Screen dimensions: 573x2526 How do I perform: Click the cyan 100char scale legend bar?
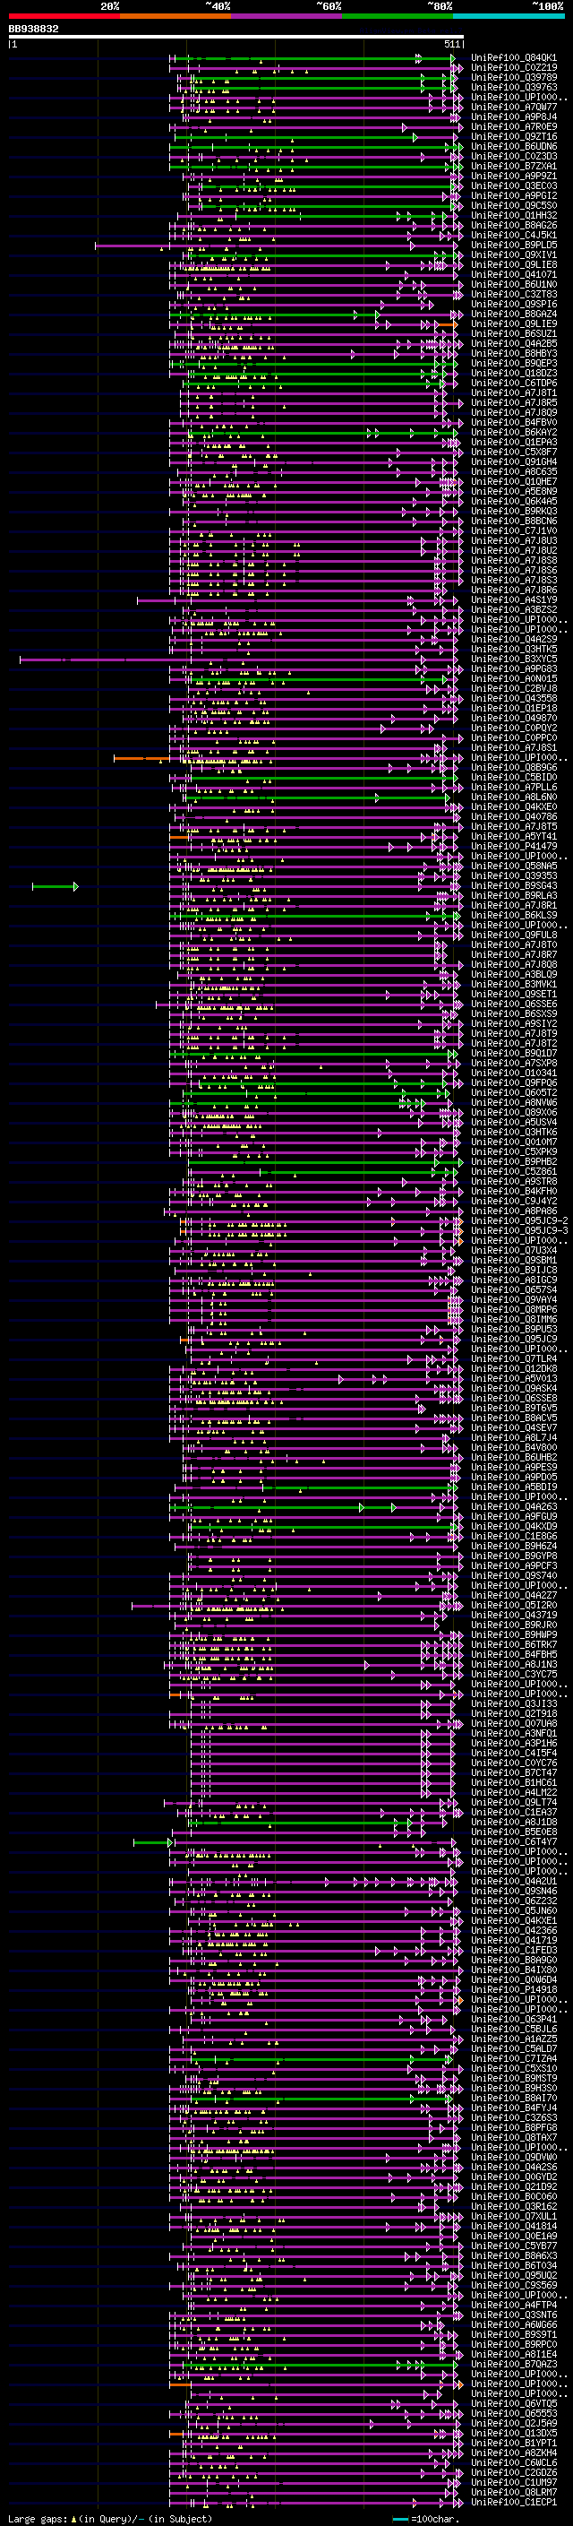[399, 2519]
